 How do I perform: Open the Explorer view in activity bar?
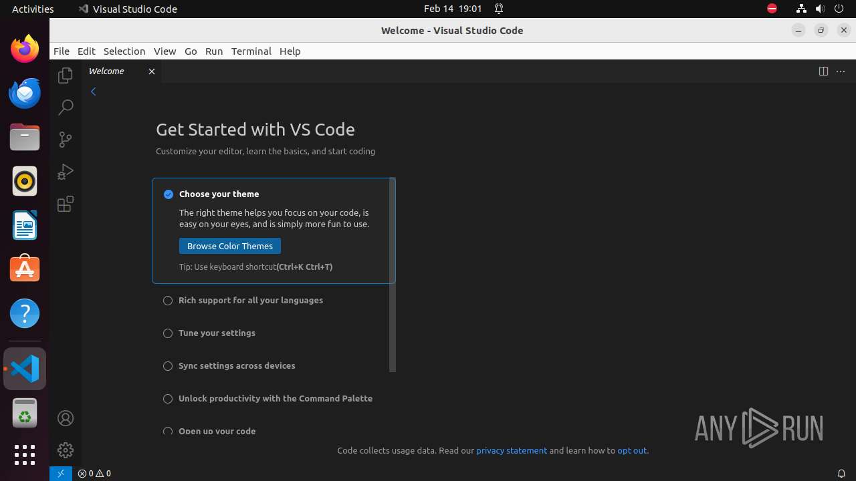pos(66,75)
